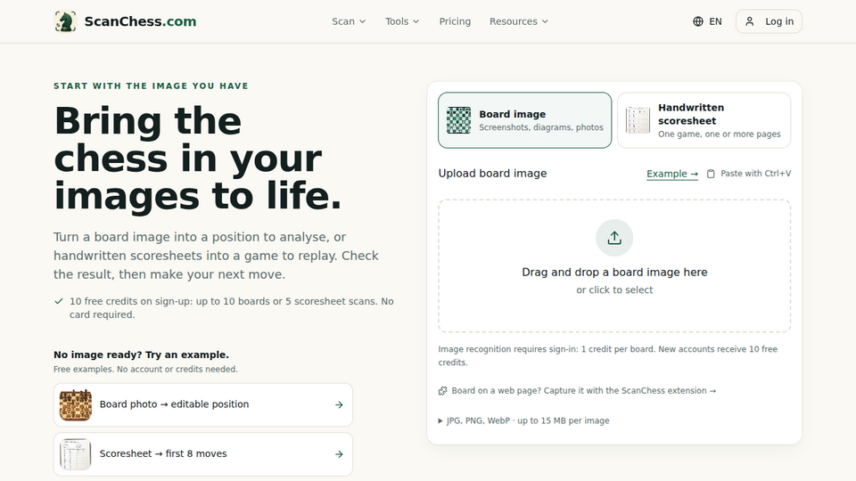Click 'or click to select' text
Screen dimensions: 856x481
[x=614, y=290]
